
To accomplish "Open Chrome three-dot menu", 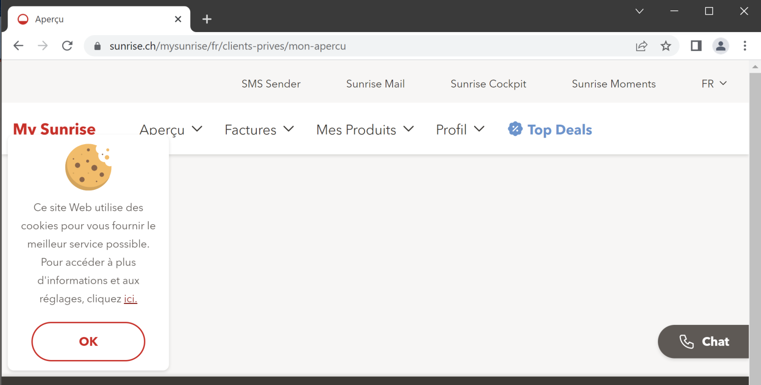I will (x=745, y=46).
